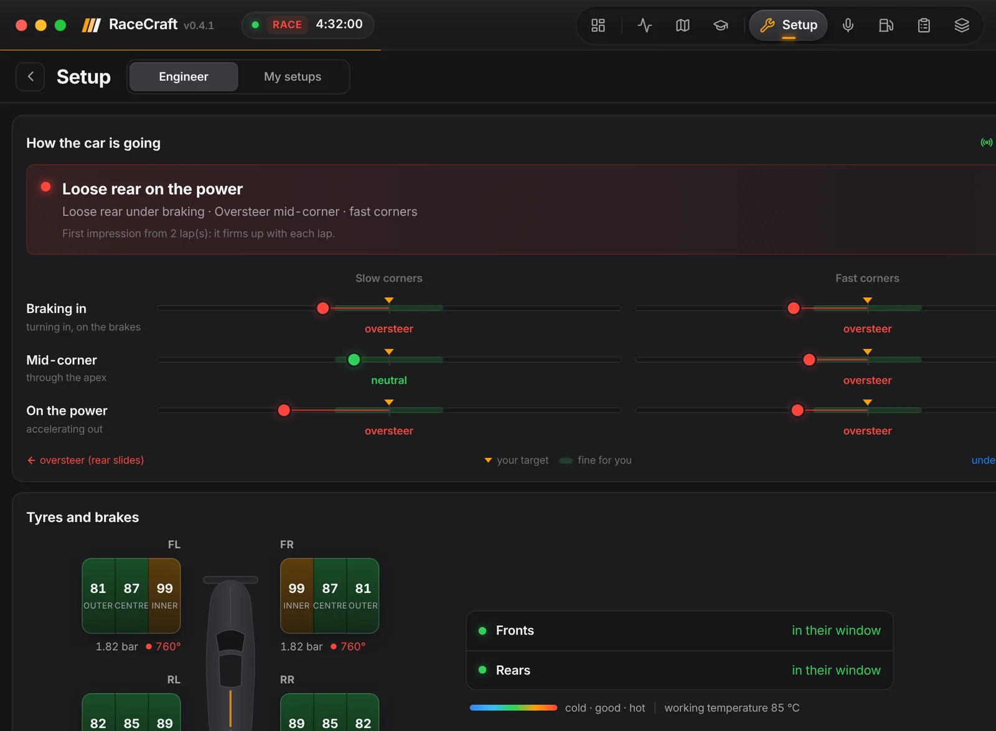Click the Loose rear on the power alert
The height and width of the screenshot is (731, 996).
[510, 209]
